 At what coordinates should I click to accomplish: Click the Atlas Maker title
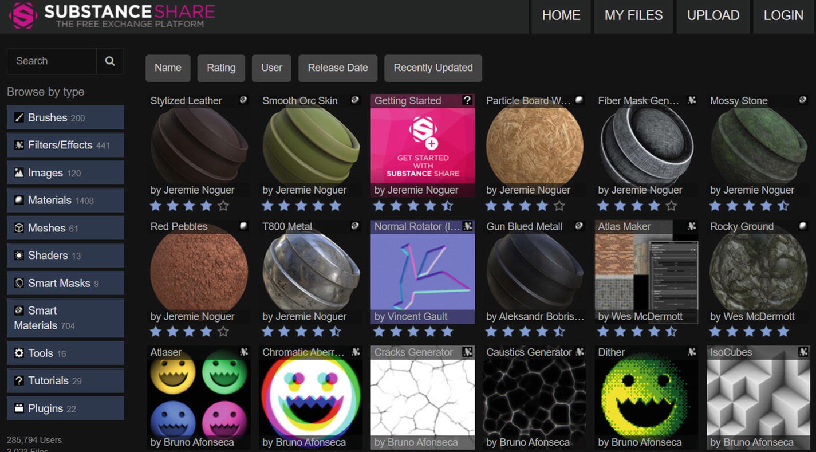[x=624, y=227]
